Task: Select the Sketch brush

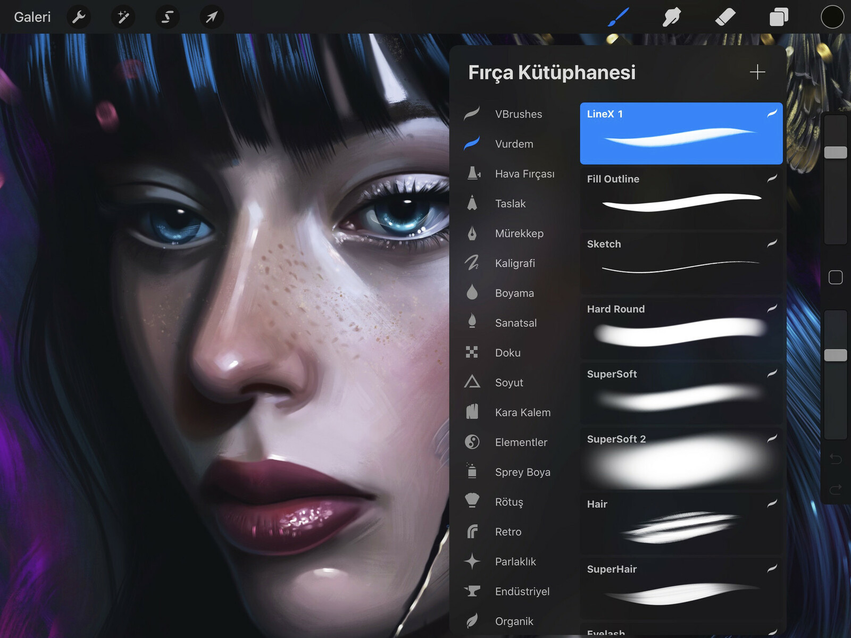Action: (681, 263)
